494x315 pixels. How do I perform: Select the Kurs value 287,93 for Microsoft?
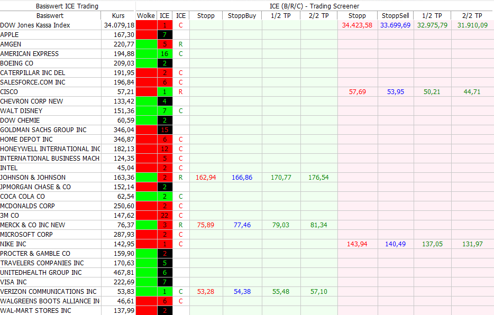[124, 235]
